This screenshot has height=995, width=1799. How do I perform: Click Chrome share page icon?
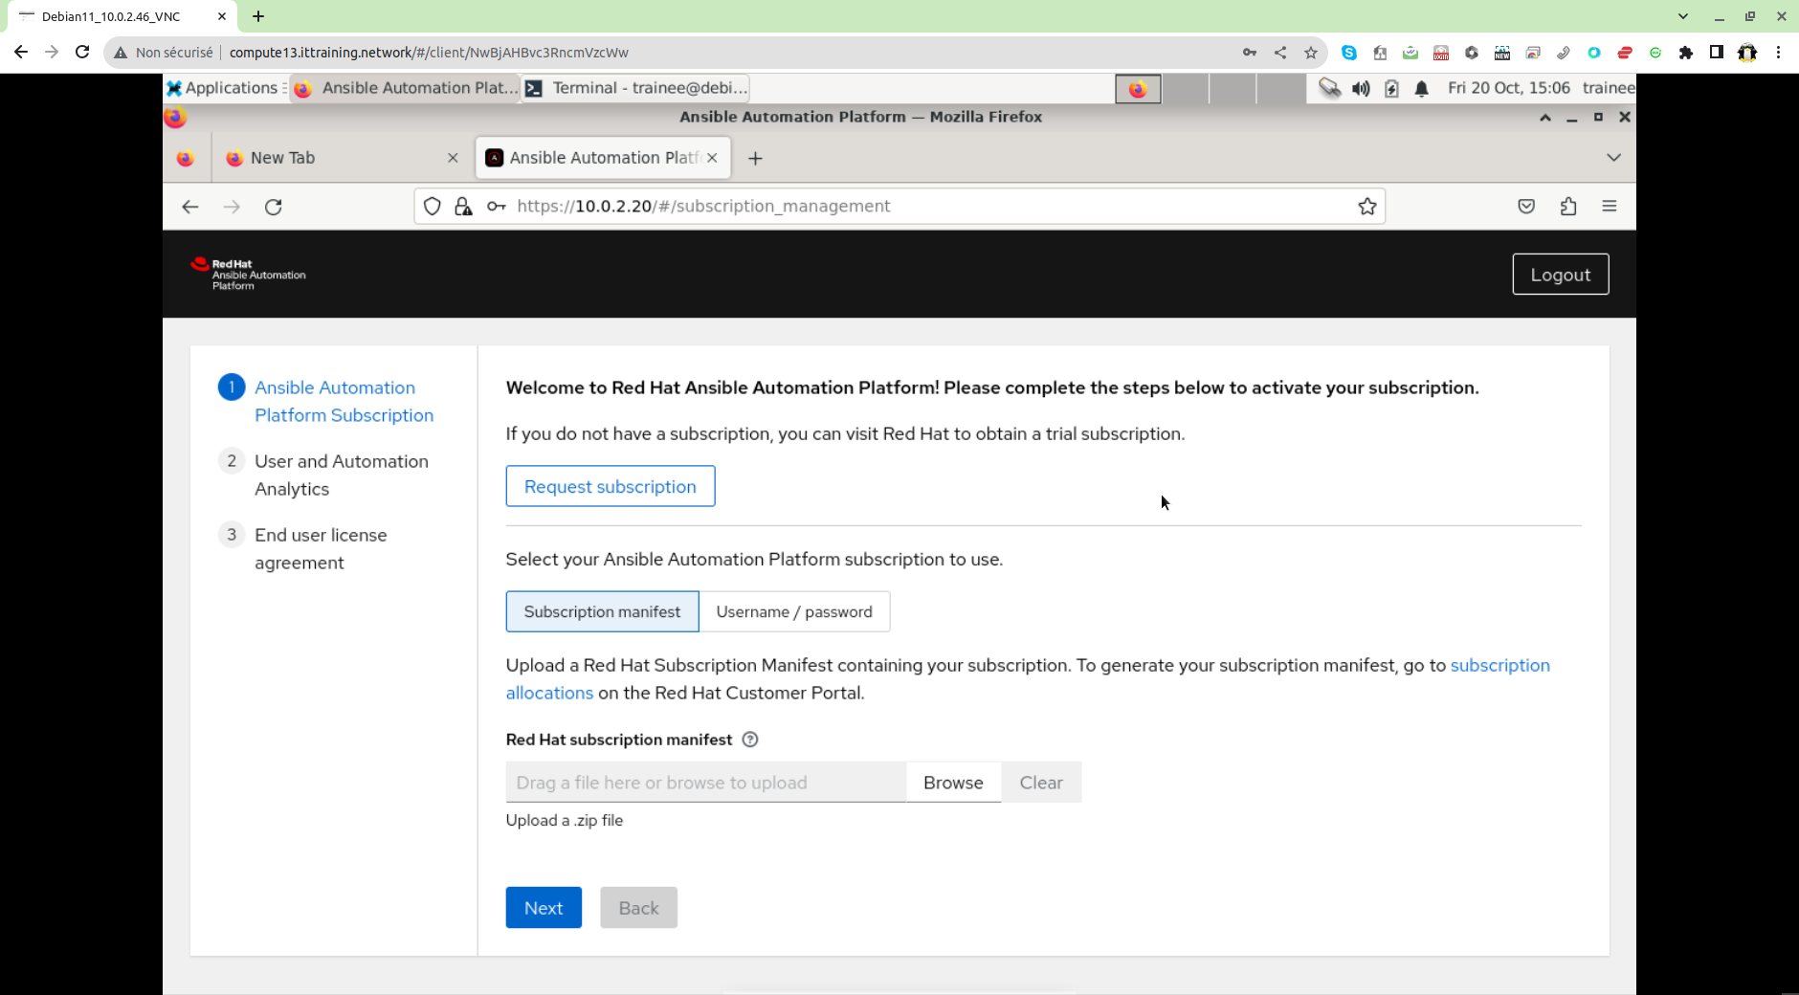pos(1280,53)
